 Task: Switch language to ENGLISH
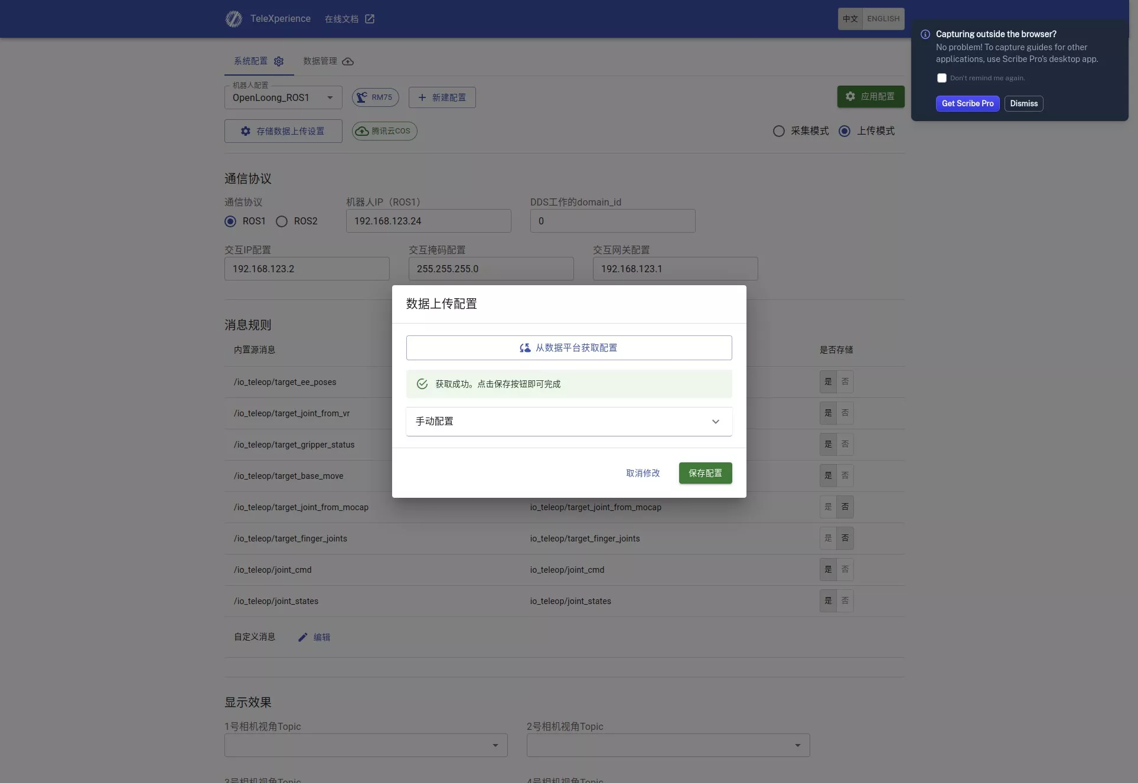(883, 19)
